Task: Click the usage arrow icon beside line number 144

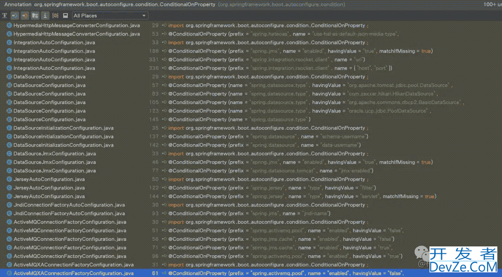Action: click(164, 196)
